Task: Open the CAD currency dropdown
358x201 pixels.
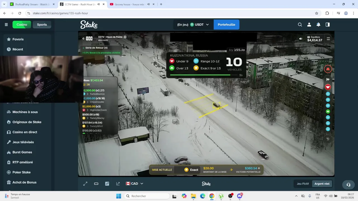Action: click(x=135, y=184)
